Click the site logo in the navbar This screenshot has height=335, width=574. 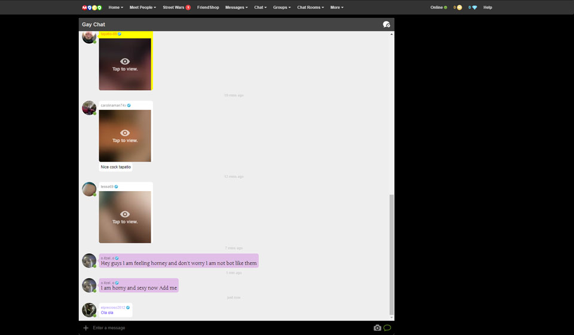click(x=92, y=8)
